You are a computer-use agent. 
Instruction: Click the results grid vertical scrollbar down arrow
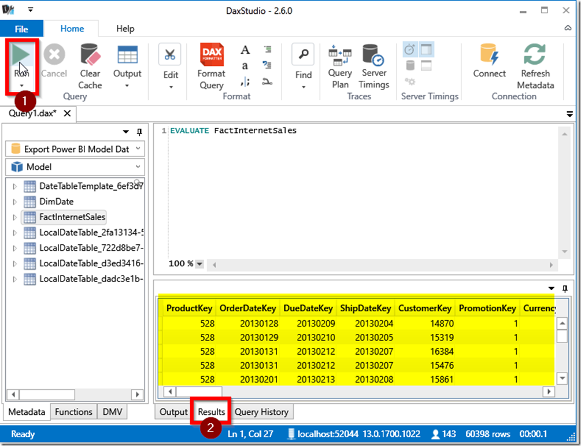(x=562, y=378)
